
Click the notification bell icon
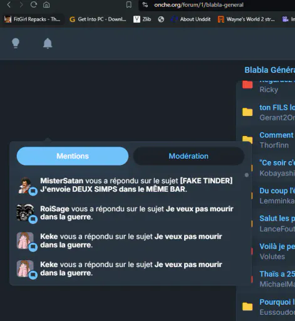(48, 43)
